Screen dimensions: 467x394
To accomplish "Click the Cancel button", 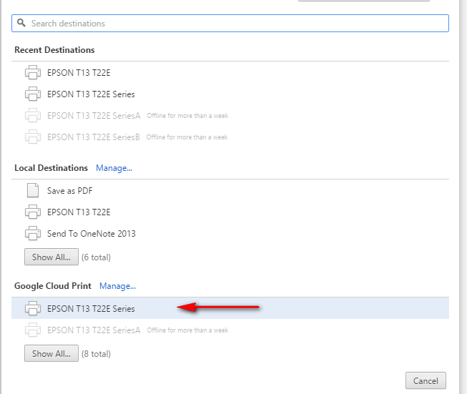I will pyautogui.click(x=426, y=380).
